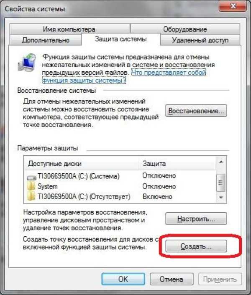Open the Удаленный доступ tab
Viewport: 251px width, 295px height.
[200, 40]
